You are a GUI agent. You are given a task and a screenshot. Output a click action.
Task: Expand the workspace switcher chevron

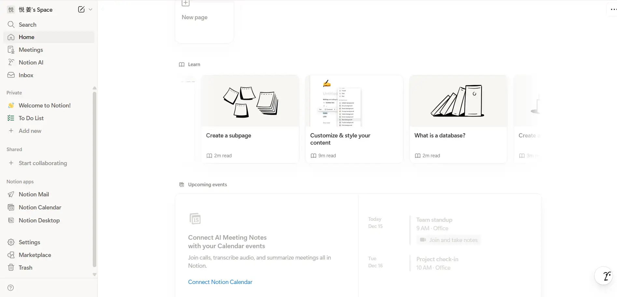pos(91,9)
